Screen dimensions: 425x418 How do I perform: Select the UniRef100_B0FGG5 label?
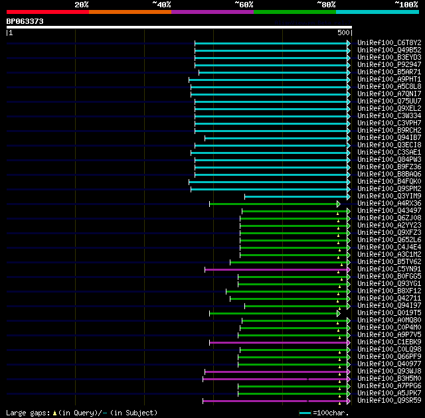[389, 277]
